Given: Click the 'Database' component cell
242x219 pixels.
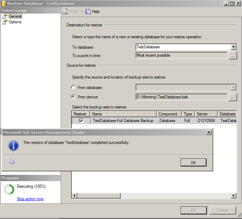Looking at the screenshot, I should pos(167,121).
